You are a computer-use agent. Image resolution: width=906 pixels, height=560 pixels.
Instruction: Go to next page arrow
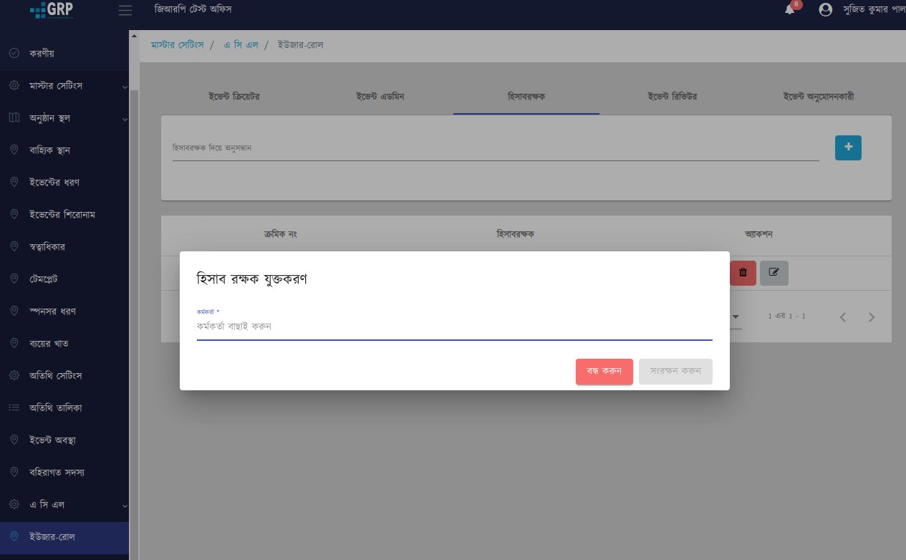[x=872, y=317]
